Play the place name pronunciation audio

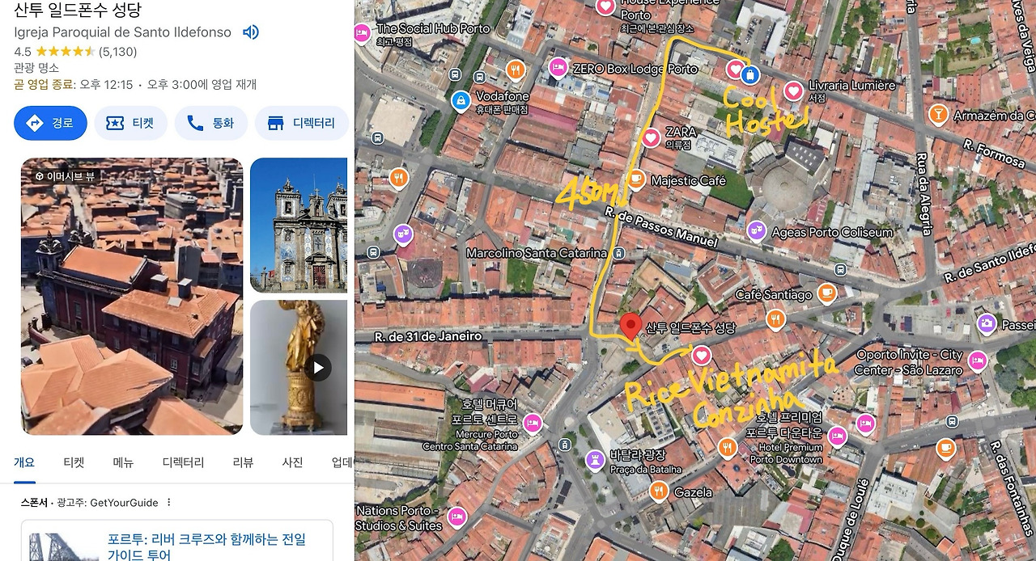[251, 32]
